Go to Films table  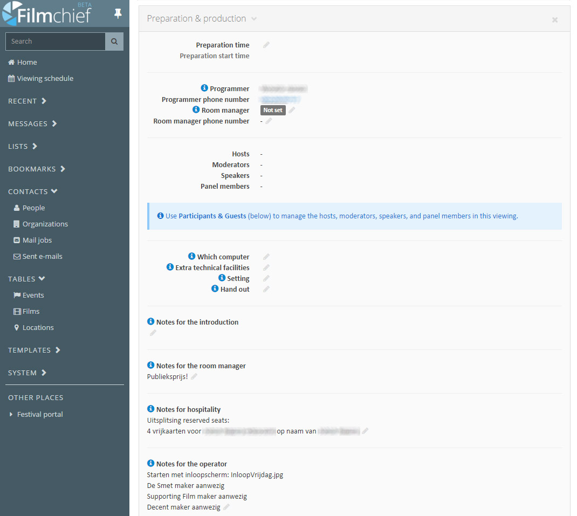(31, 312)
